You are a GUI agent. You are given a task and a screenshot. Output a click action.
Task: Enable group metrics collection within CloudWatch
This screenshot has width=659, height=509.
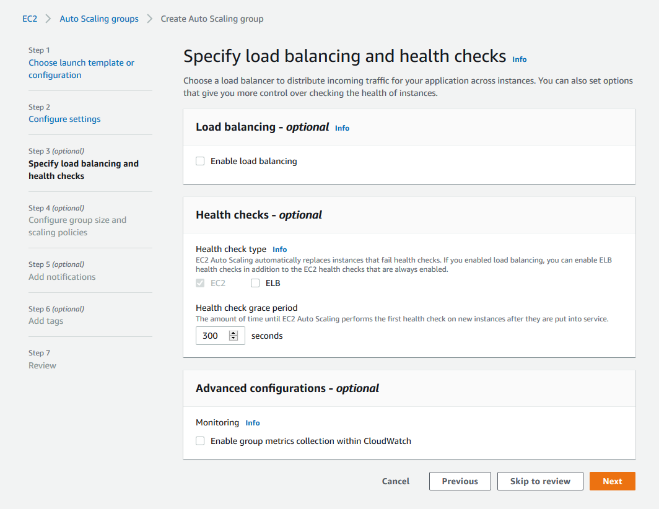coord(200,441)
